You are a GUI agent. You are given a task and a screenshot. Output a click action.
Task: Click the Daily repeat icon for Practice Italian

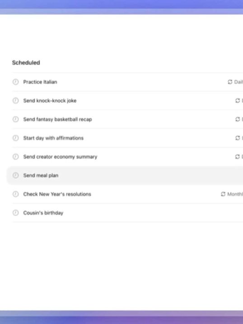pyautogui.click(x=230, y=82)
